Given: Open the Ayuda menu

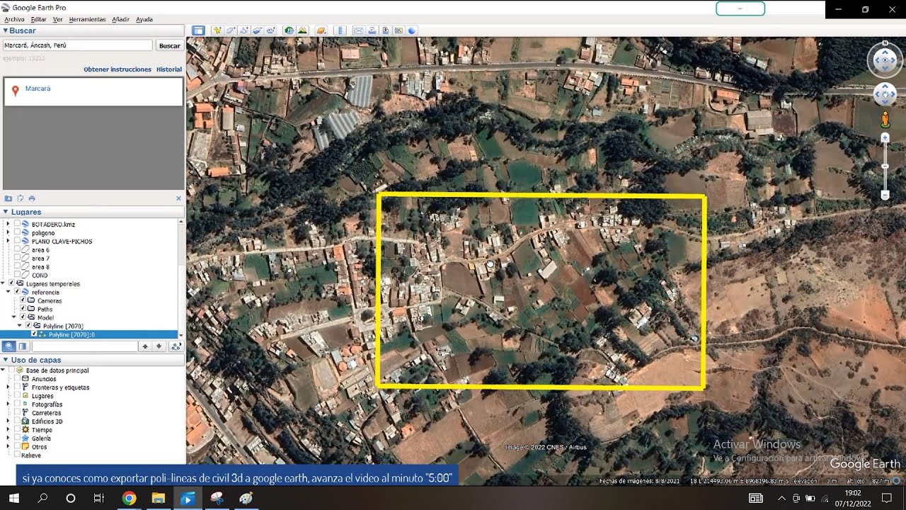Looking at the screenshot, I should (144, 19).
